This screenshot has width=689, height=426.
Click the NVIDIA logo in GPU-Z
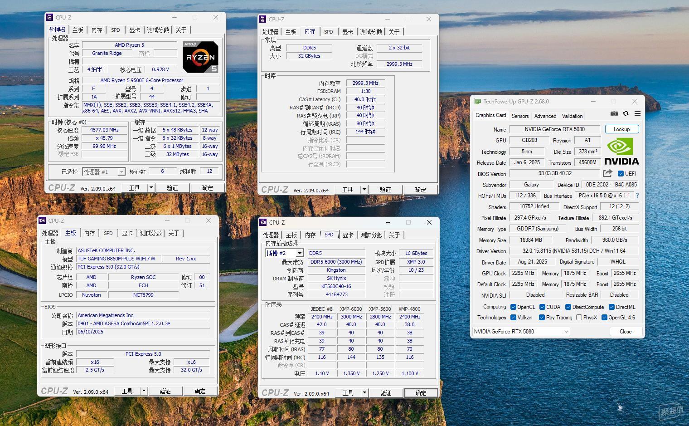click(x=621, y=152)
